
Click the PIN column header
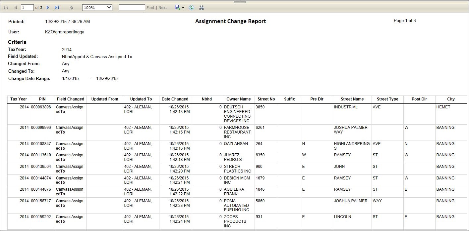(x=42, y=99)
